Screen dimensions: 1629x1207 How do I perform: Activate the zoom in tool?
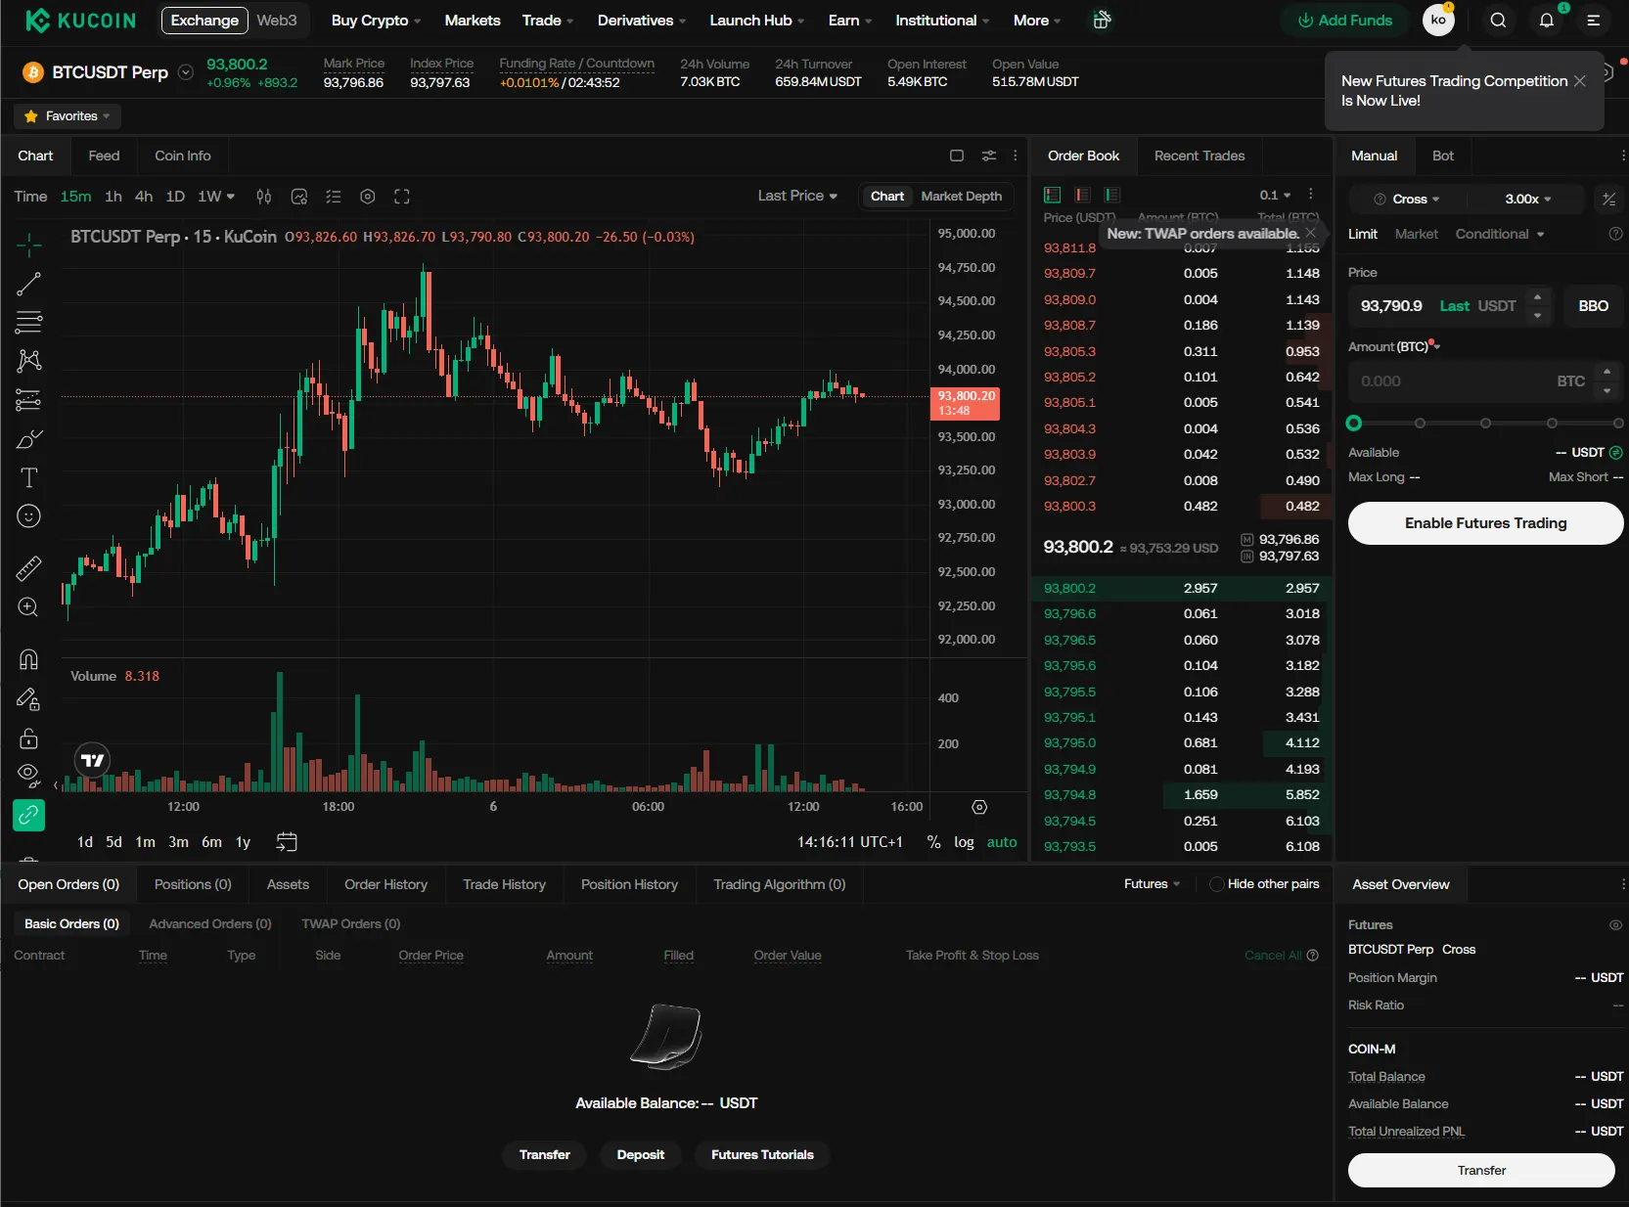click(x=29, y=607)
